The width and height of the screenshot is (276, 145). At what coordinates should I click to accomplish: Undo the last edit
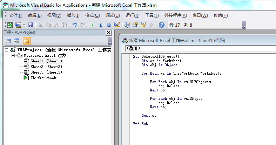coord(75,25)
